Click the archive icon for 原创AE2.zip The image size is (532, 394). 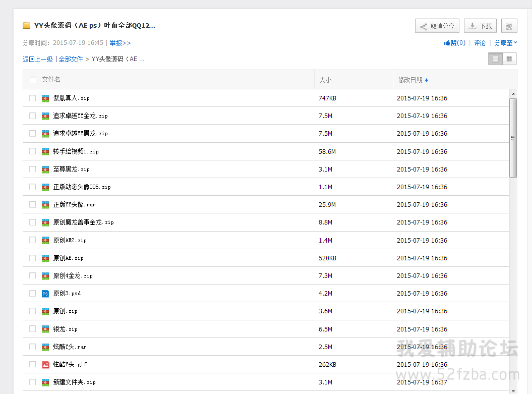45,240
